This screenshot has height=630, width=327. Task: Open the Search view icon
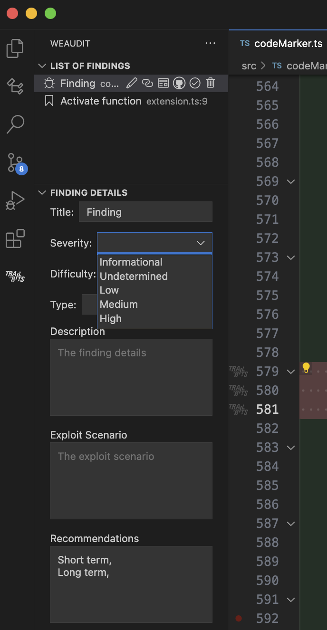15,124
